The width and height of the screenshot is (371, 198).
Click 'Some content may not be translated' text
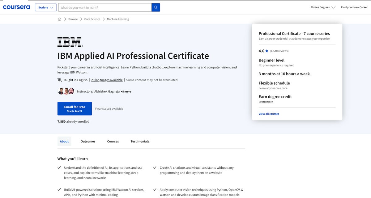tap(152, 80)
